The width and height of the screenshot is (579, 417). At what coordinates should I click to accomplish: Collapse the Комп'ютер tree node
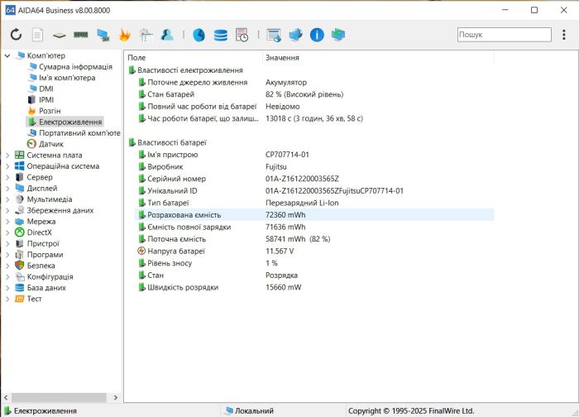7,55
